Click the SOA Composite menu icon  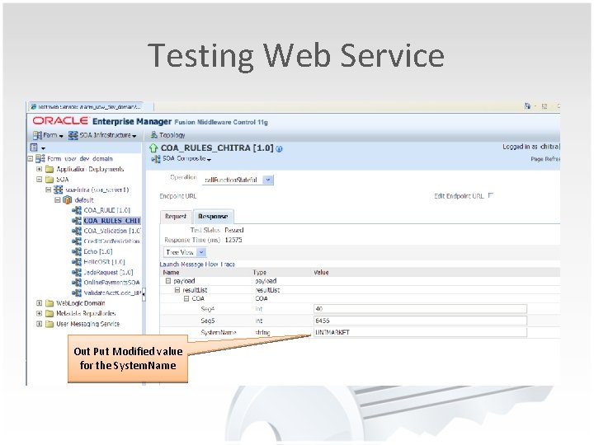156,159
